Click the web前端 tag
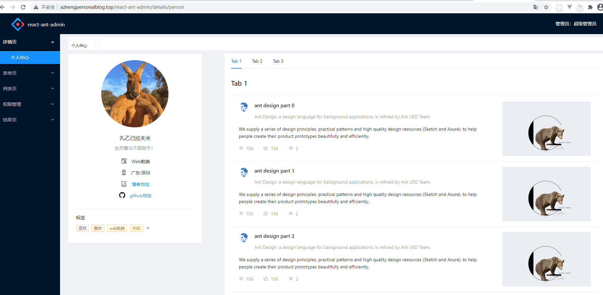This screenshot has height=295, width=603. click(x=117, y=228)
